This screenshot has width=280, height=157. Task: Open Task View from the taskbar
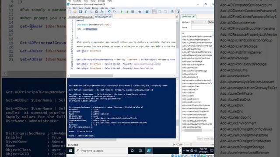tap(140, 151)
